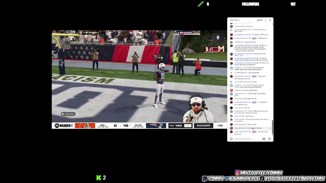326x183 pixels.
Task: Click timothyleppert3's T avatar
Action: coord(231,125)
